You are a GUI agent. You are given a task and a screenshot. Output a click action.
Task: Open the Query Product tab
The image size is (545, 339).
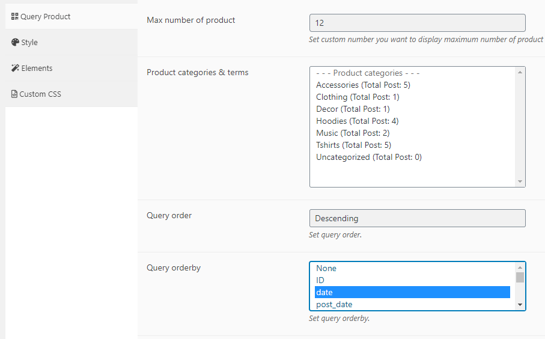[72, 16]
